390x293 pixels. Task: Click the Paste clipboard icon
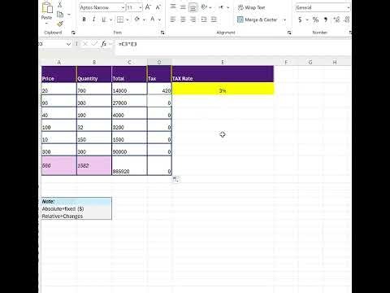(47, 7)
